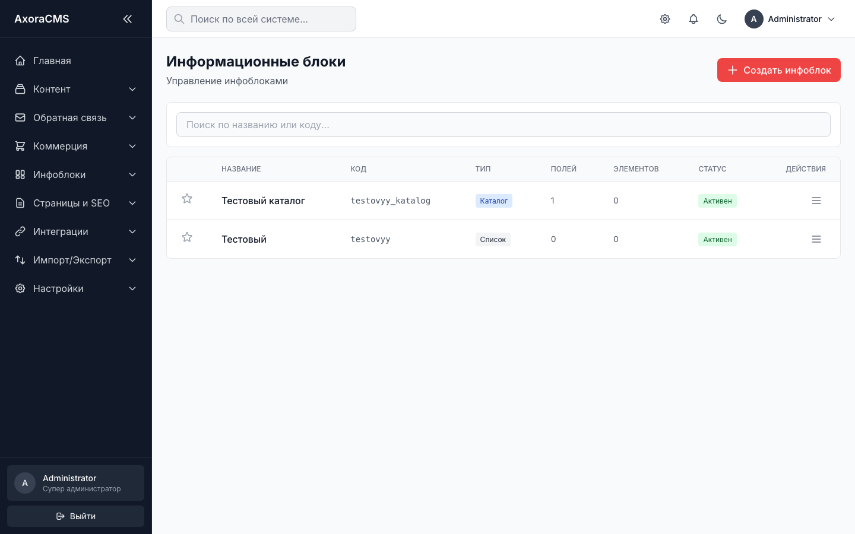Click the Инфоблоки grid icon
Image resolution: width=855 pixels, height=534 pixels.
pos(20,174)
